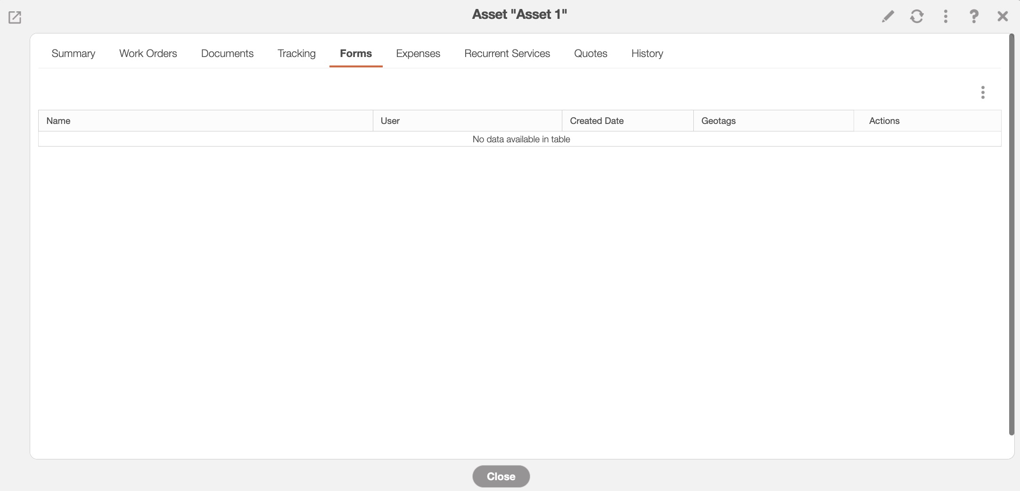Switch to the Quotes tab
This screenshot has height=491, width=1020.
click(x=590, y=54)
